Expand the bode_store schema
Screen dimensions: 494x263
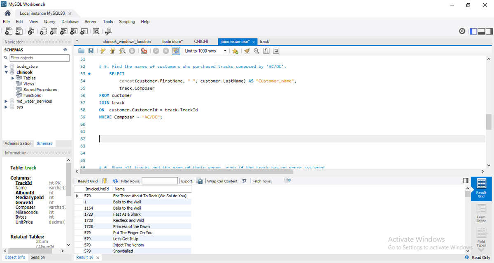click(6, 67)
